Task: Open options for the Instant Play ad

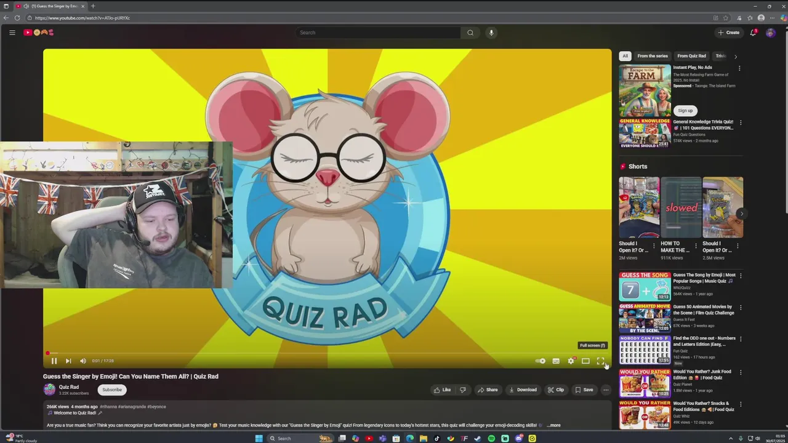Action: [x=739, y=68]
